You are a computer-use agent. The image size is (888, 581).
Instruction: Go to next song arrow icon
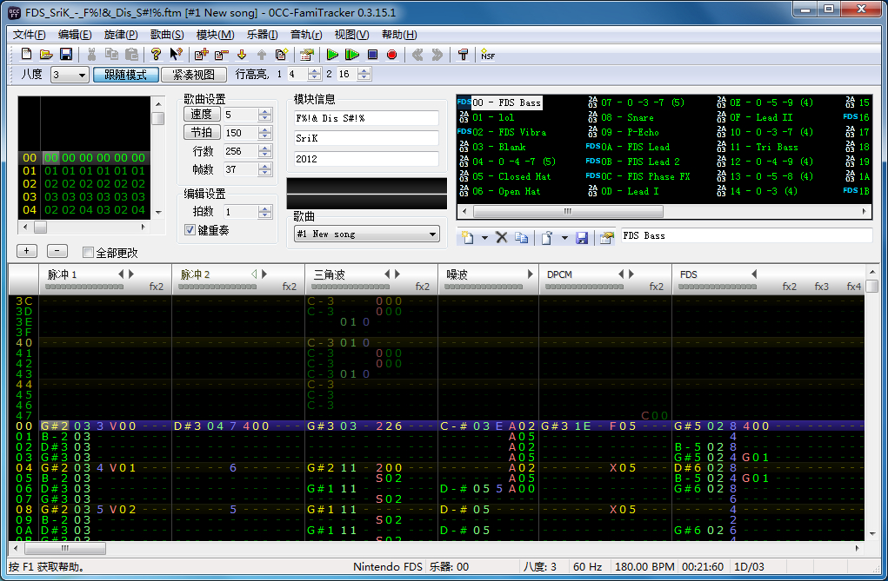(437, 55)
